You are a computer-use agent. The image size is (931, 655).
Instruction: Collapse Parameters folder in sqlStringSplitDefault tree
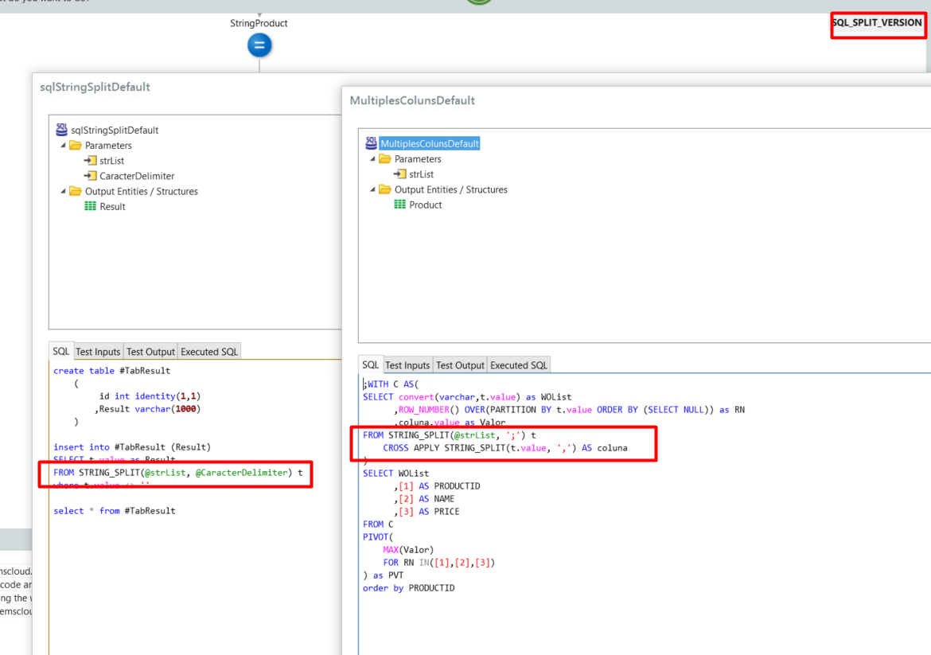[x=64, y=146]
